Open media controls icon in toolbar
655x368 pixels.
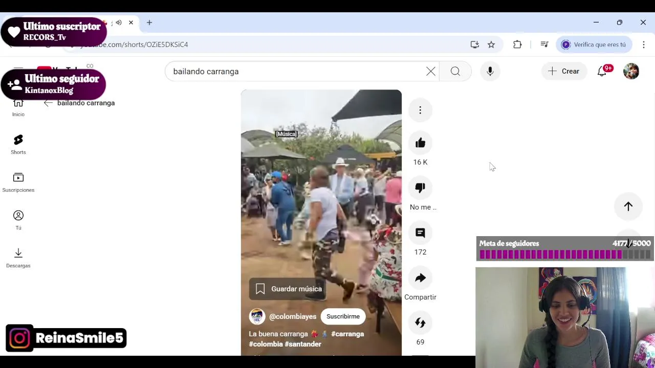click(544, 45)
